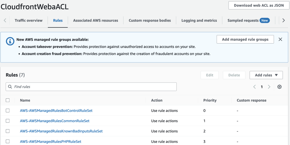Tick the CommonRuleSet rule checkbox
This screenshot has width=290, height=145.
[x=8, y=121]
